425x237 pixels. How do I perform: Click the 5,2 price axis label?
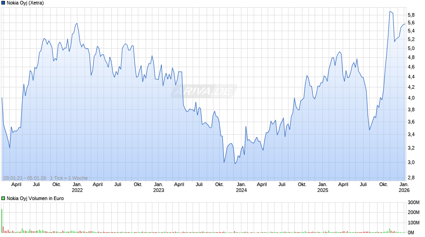411,40
